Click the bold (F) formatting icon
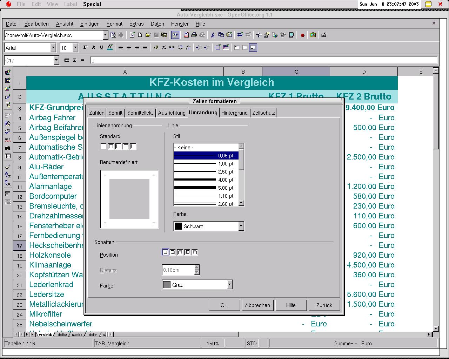This screenshot has width=449, height=359. click(85, 47)
